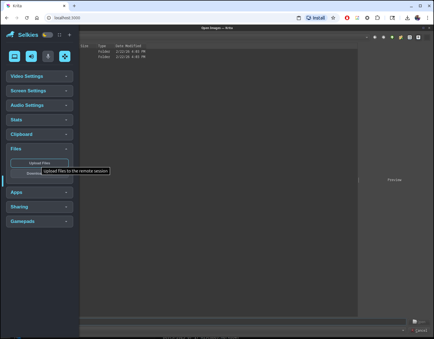
Task: Click the file name input field
Action: [x=242, y=322]
